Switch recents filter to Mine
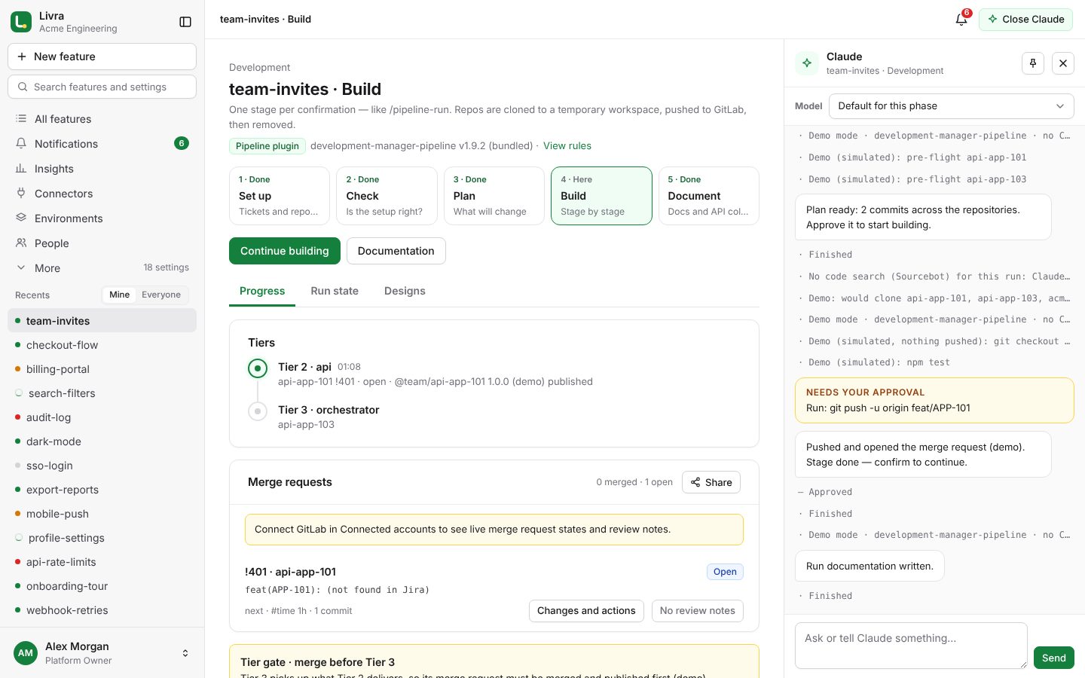 point(119,295)
